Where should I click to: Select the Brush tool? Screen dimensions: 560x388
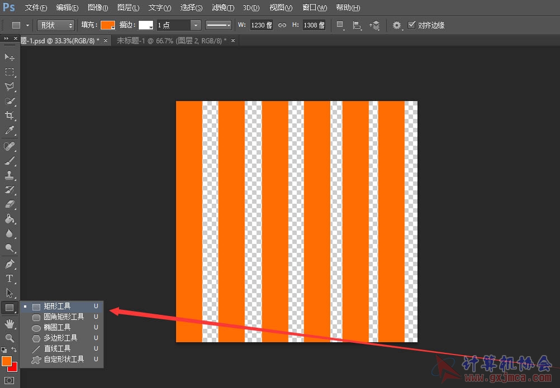[x=10, y=161]
